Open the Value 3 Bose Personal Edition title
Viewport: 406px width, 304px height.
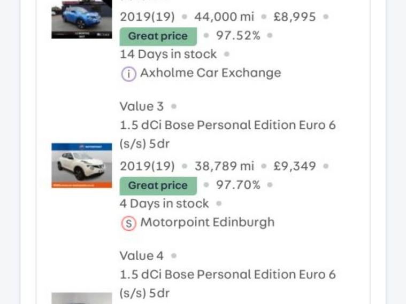[227, 134]
